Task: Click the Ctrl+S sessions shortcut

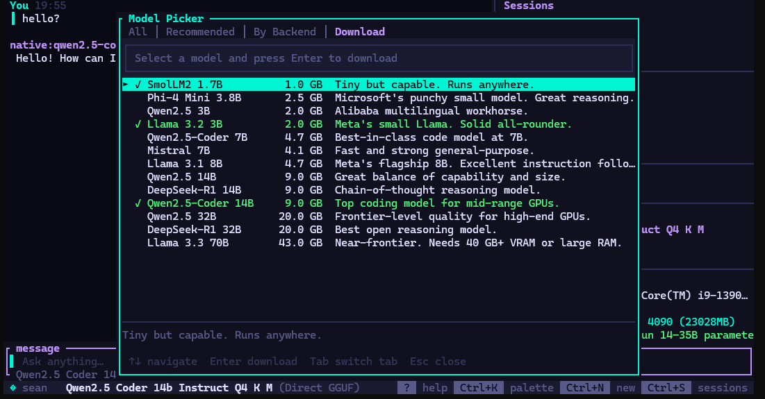Action: pos(694,388)
